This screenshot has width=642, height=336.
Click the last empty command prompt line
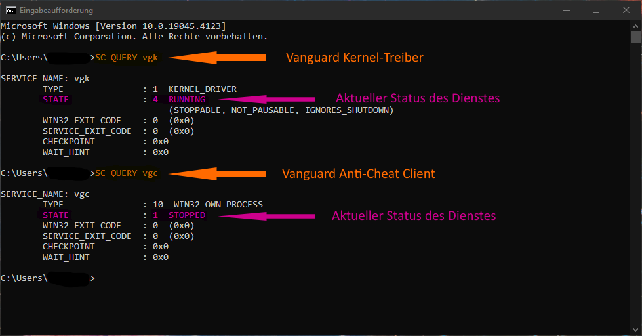[48, 278]
